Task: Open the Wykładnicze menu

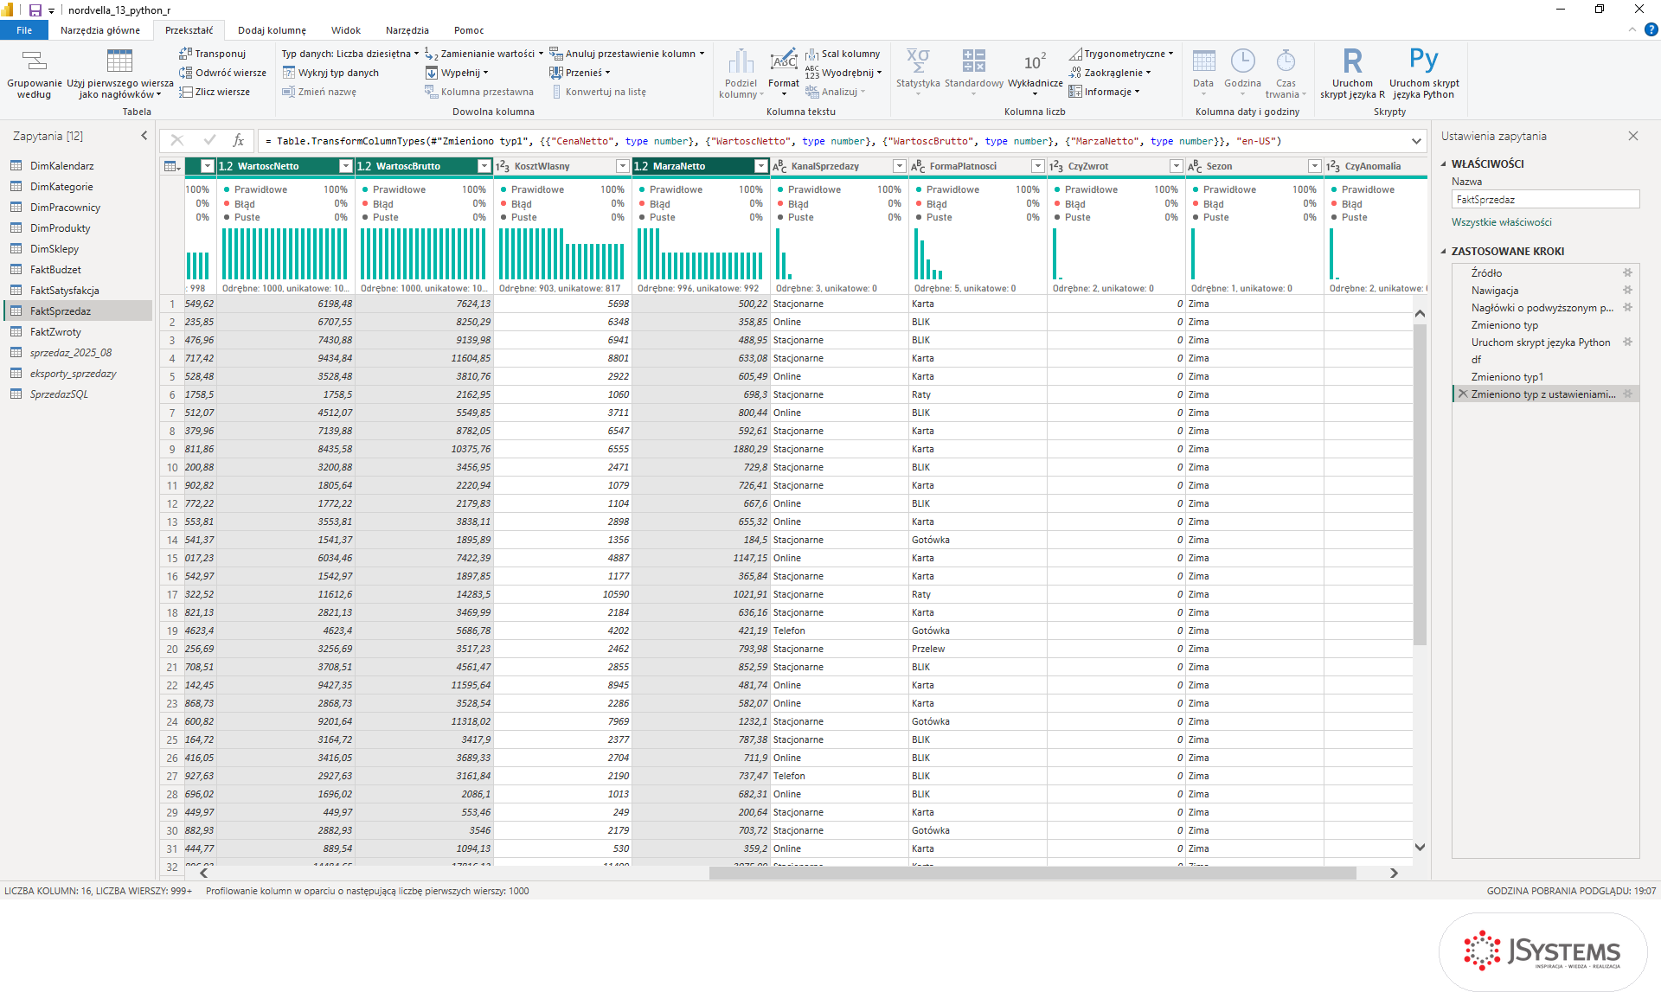Action: click(x=1035, y=74)
